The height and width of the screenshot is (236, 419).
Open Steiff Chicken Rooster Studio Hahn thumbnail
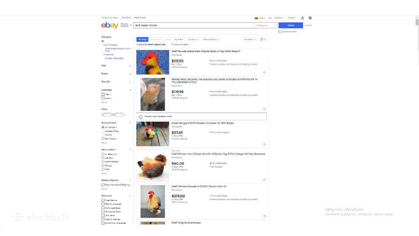pyautogui.click(x=153, y=202)
